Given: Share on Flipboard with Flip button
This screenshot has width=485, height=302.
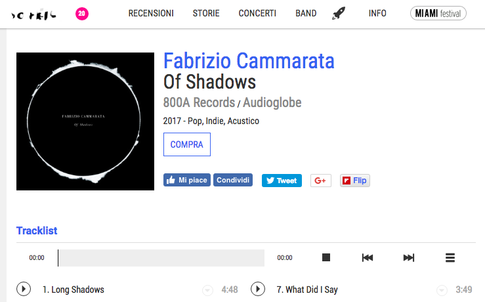Looking at the screenshot, I should (355, 181).
